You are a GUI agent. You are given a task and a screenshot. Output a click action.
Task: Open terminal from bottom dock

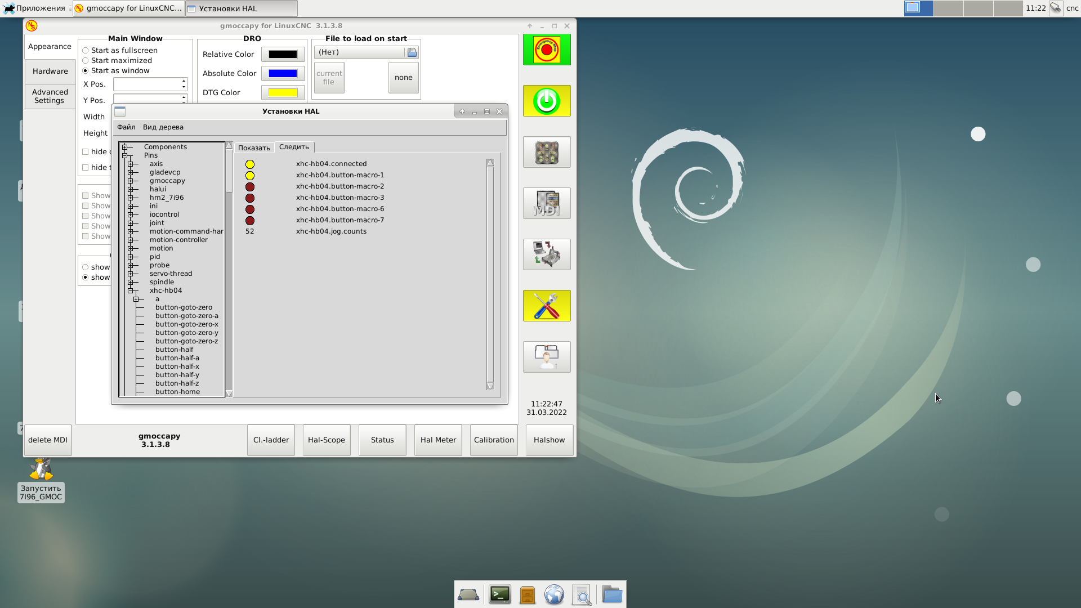pyautogui.click(x=499, y=594)
